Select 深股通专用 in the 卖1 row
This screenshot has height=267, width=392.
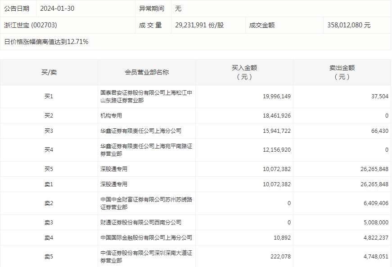pyautogui.click(x=114, y=184)
